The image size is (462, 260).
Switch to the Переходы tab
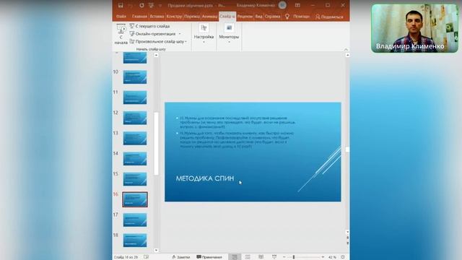(x=192, y=17)
